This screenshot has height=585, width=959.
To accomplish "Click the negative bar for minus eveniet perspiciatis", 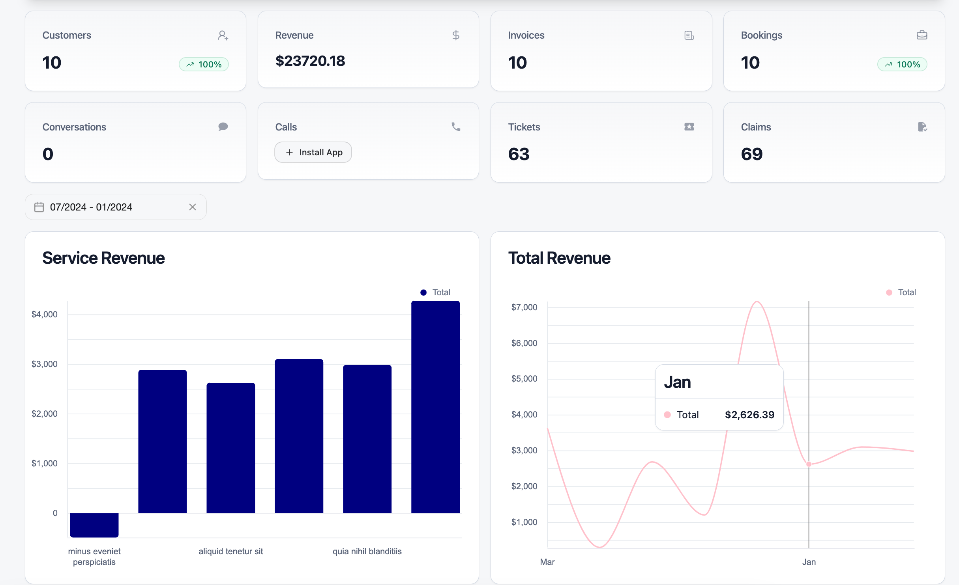I will tap(94, 525).
